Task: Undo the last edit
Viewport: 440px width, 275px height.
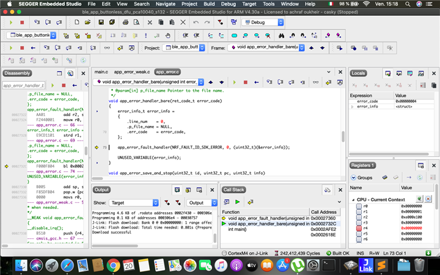Action: click(196, 22)
